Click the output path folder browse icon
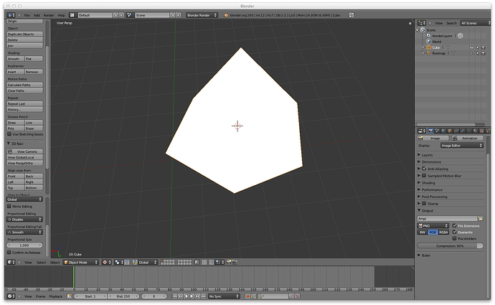 point(481,218)
